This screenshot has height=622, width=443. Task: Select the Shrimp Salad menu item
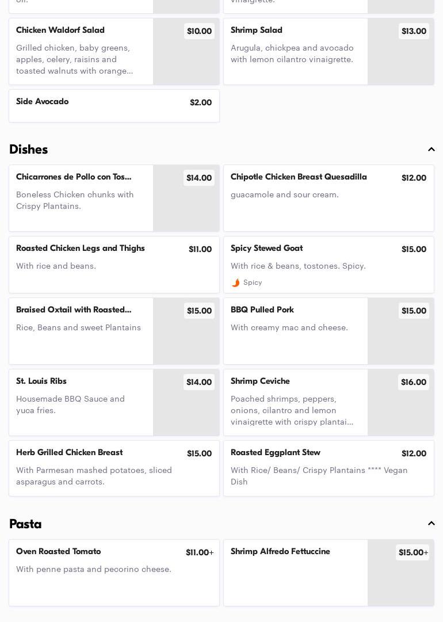(295, 52)
